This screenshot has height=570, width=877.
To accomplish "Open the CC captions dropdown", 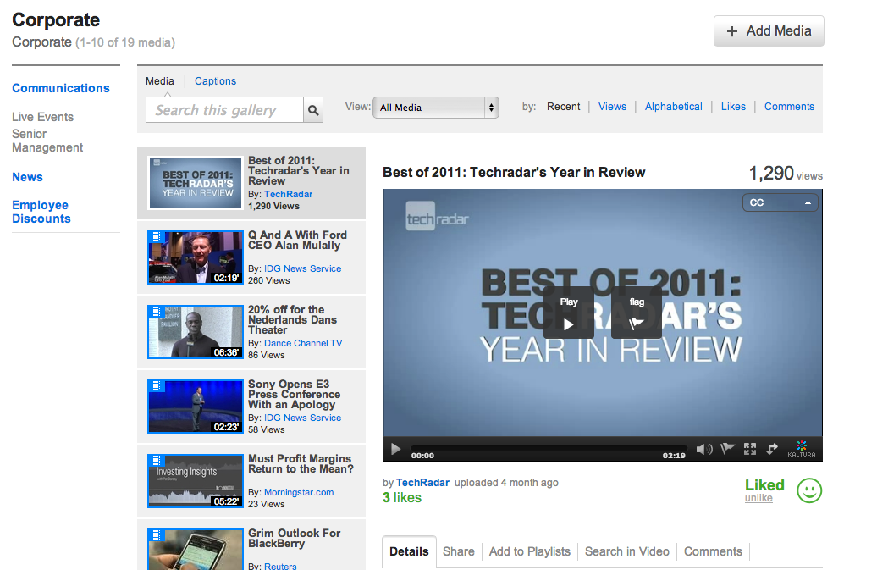I will 780,202.
